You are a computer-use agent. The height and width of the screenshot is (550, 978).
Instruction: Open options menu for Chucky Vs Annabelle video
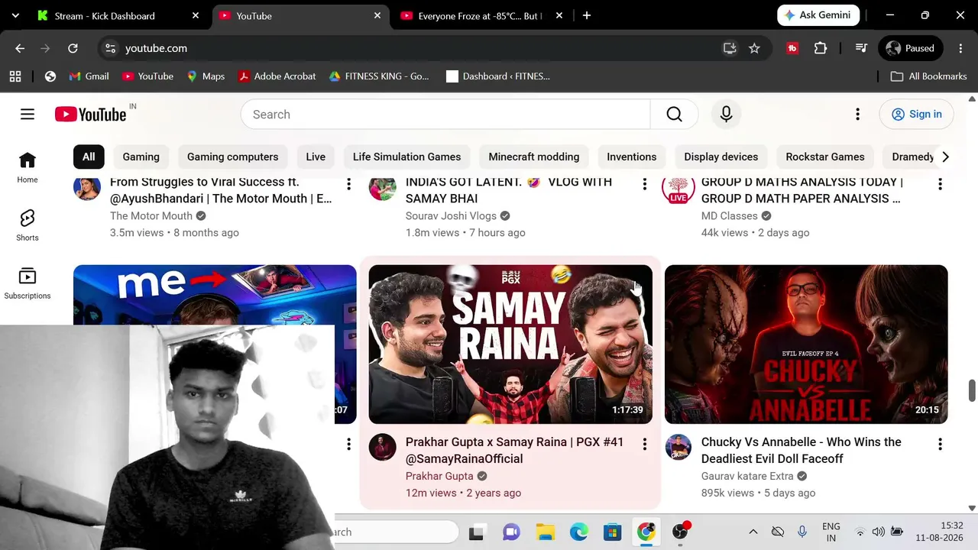[940, 444]
